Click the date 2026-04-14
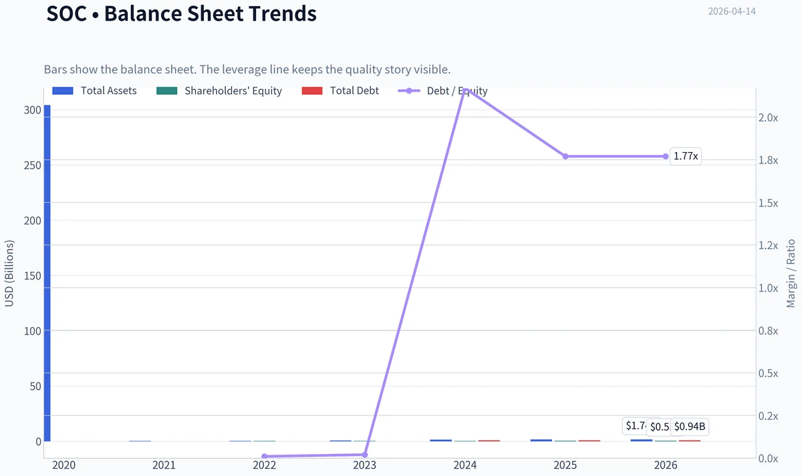802x476 pixels. click(x=732, y=11)
